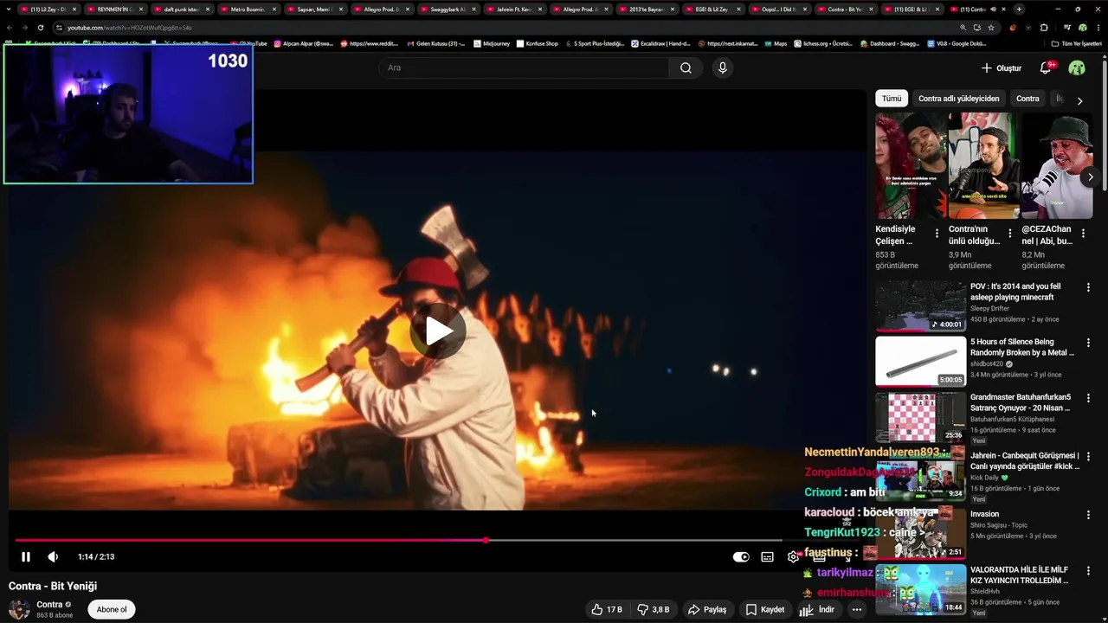This screenshot has width=1108, height=623.
Task: Save the video with Kaydet button
Action: pyautogui.click(x=764, y=609)
